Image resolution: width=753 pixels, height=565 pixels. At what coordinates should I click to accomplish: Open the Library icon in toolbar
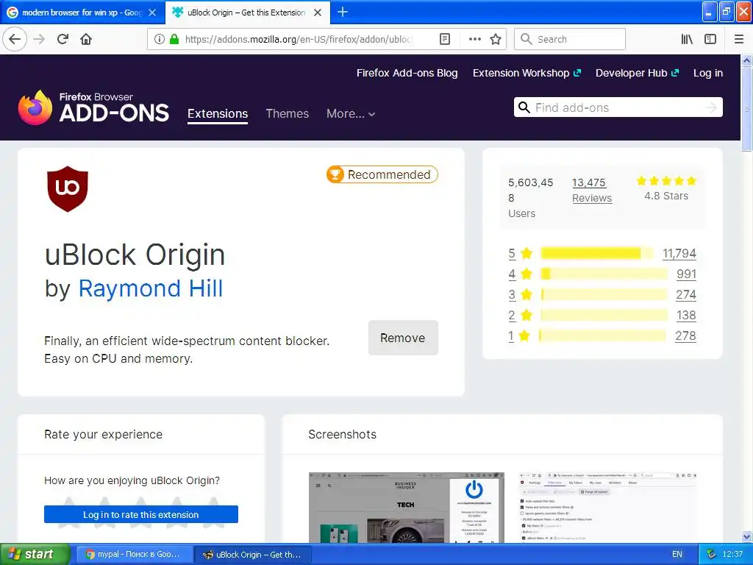click(x=687, y=39)
